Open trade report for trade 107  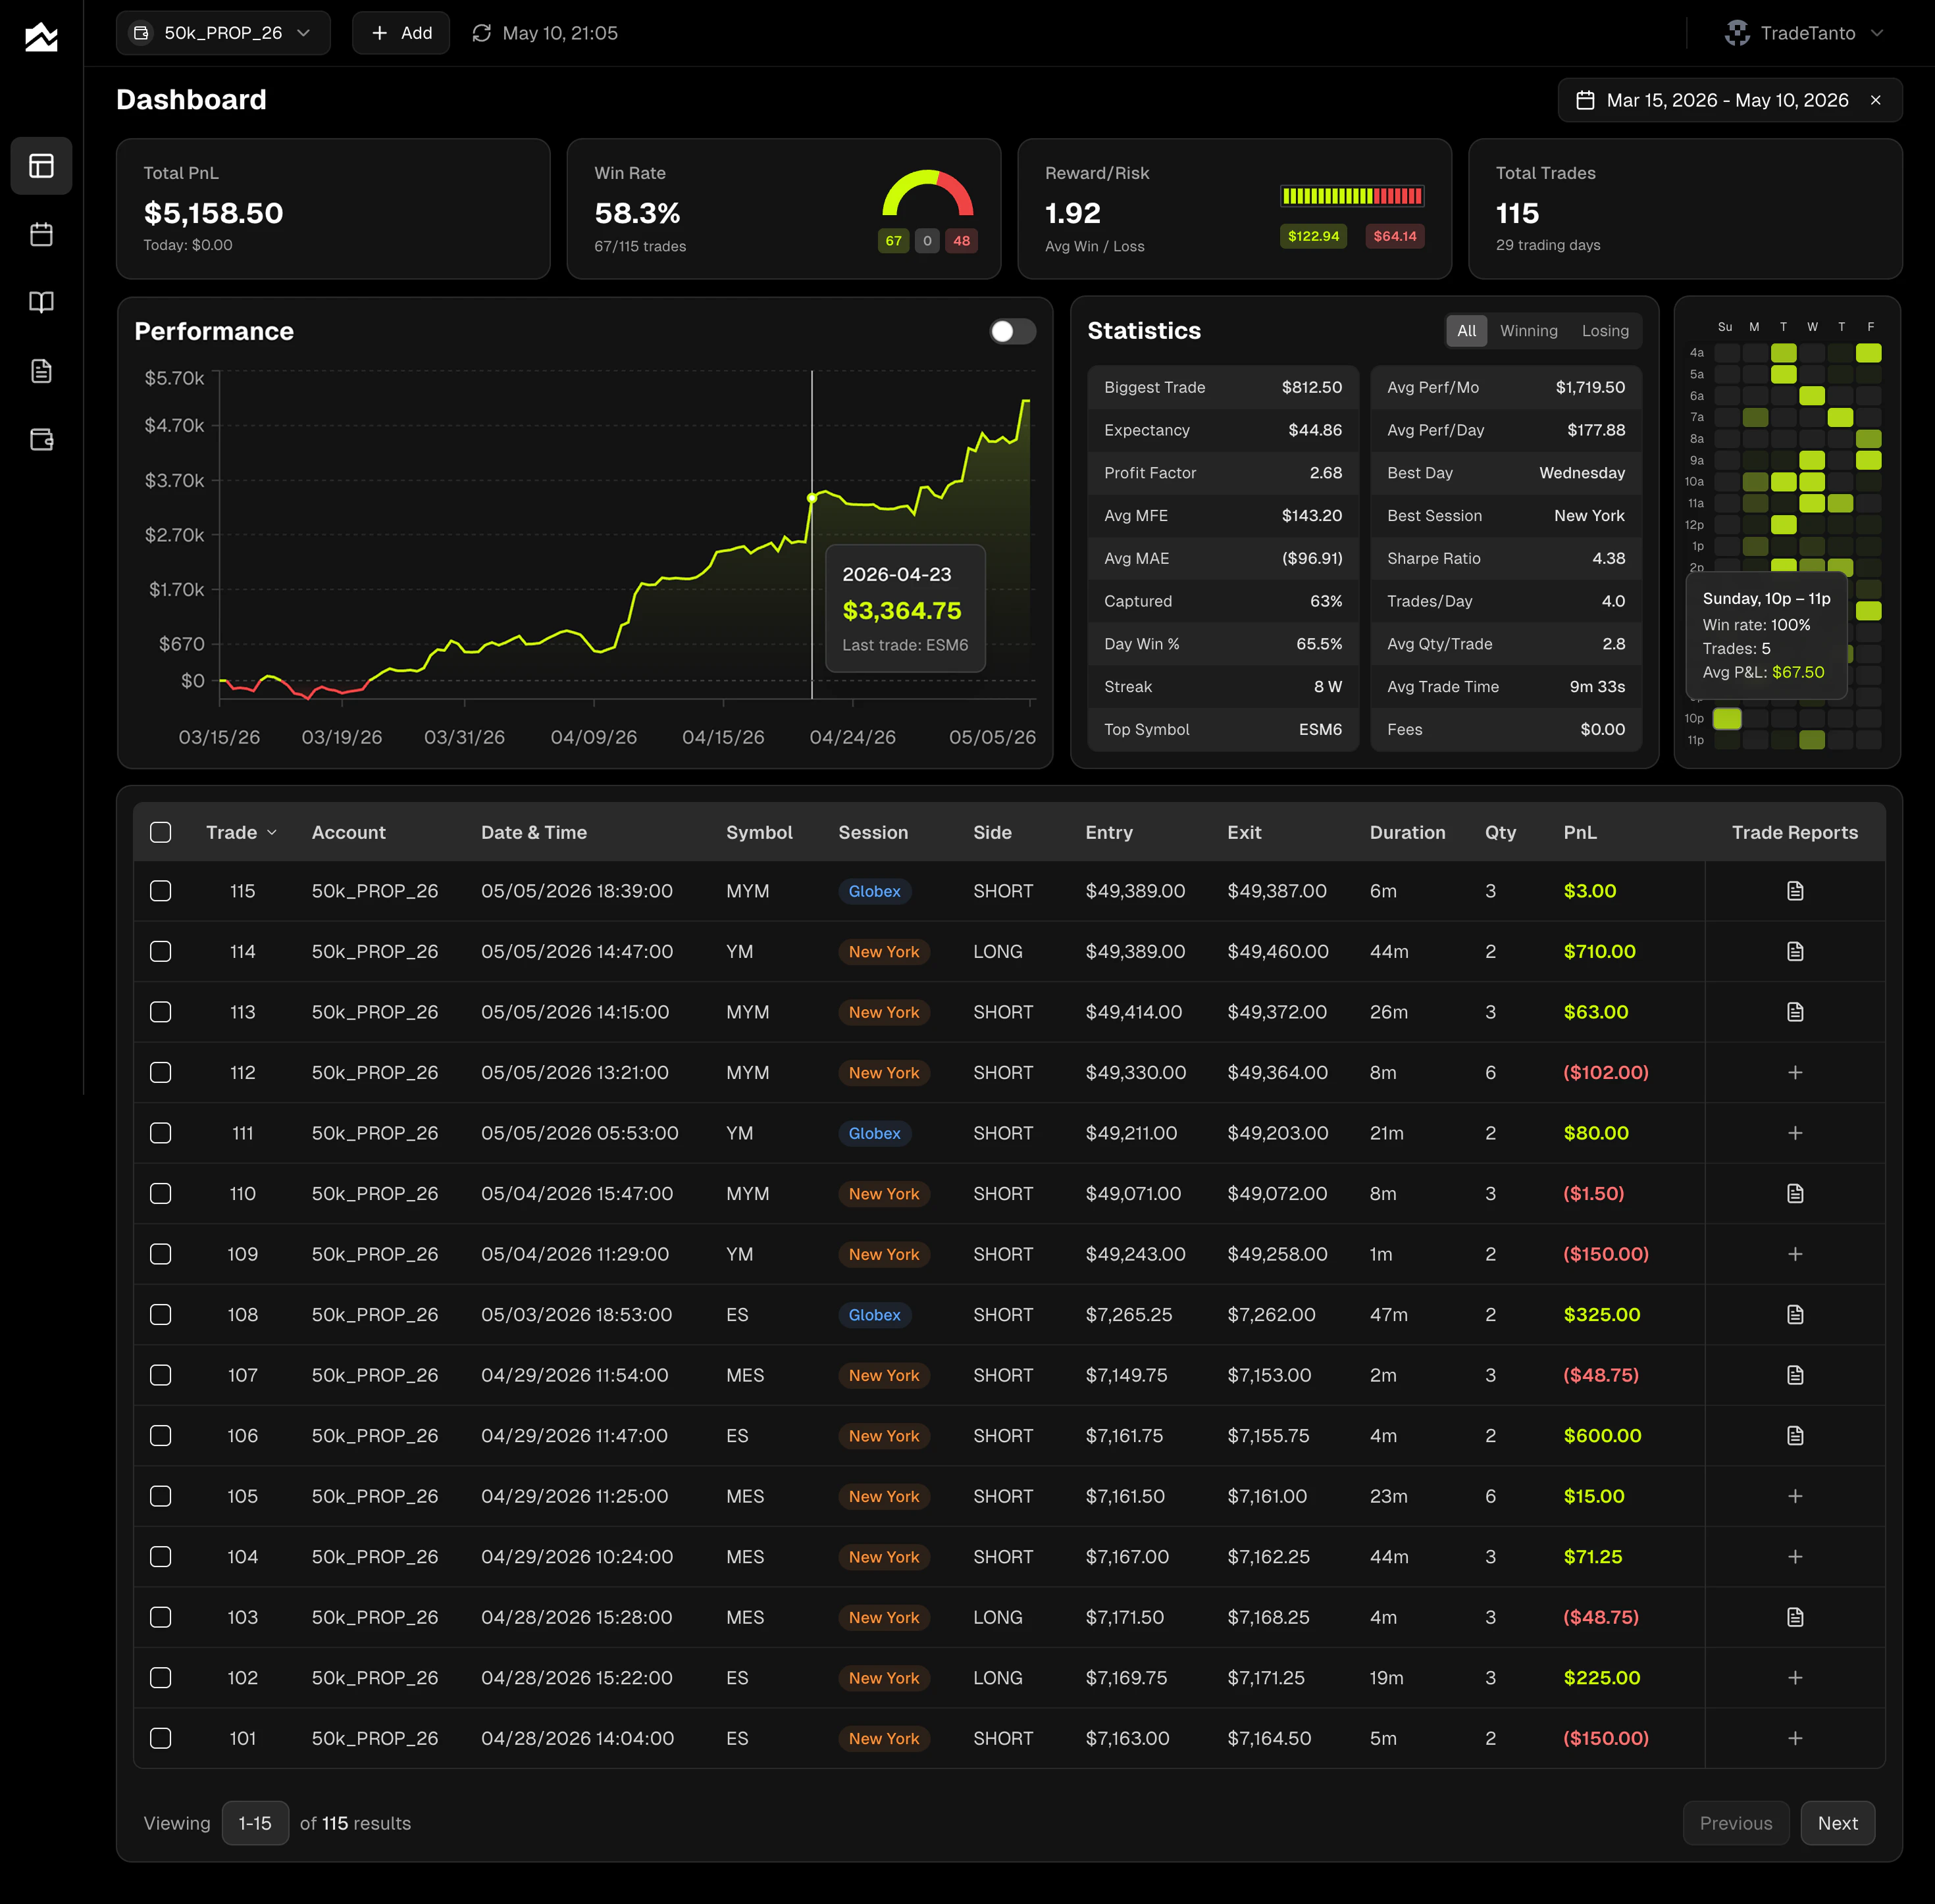tap(1795, 1375)
